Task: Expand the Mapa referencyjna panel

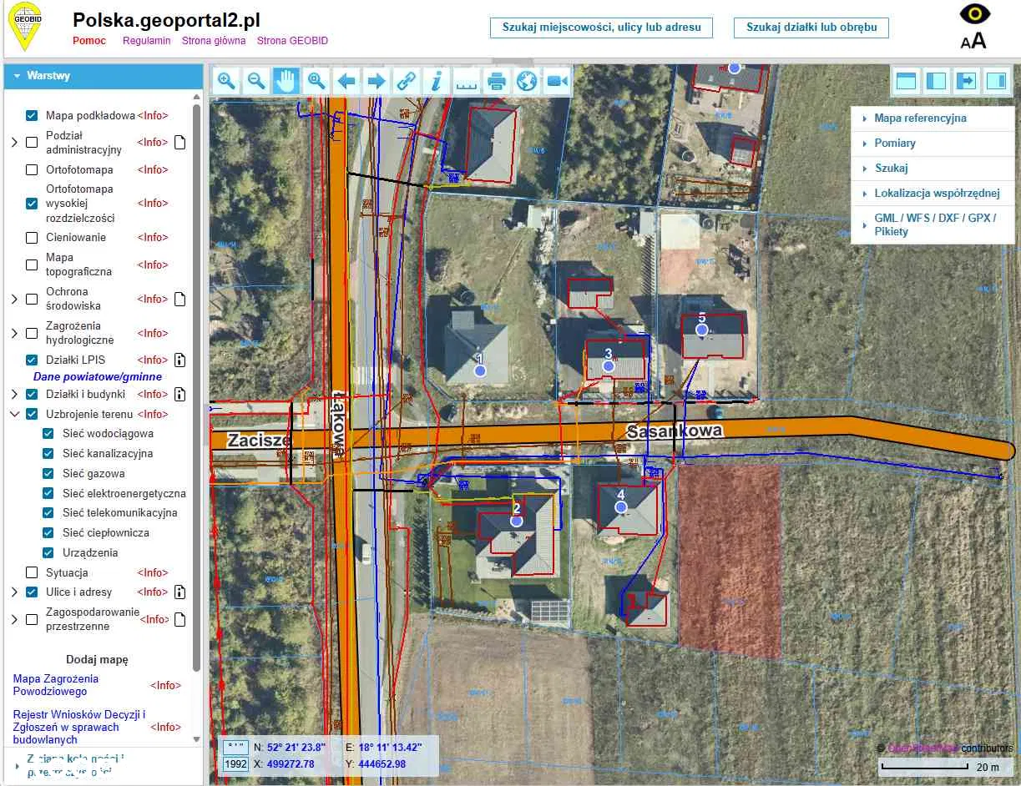Action: point(920,118)
